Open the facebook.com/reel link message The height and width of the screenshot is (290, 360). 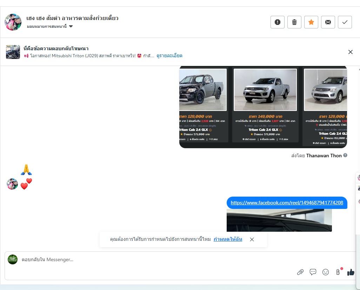click(287, 203)
